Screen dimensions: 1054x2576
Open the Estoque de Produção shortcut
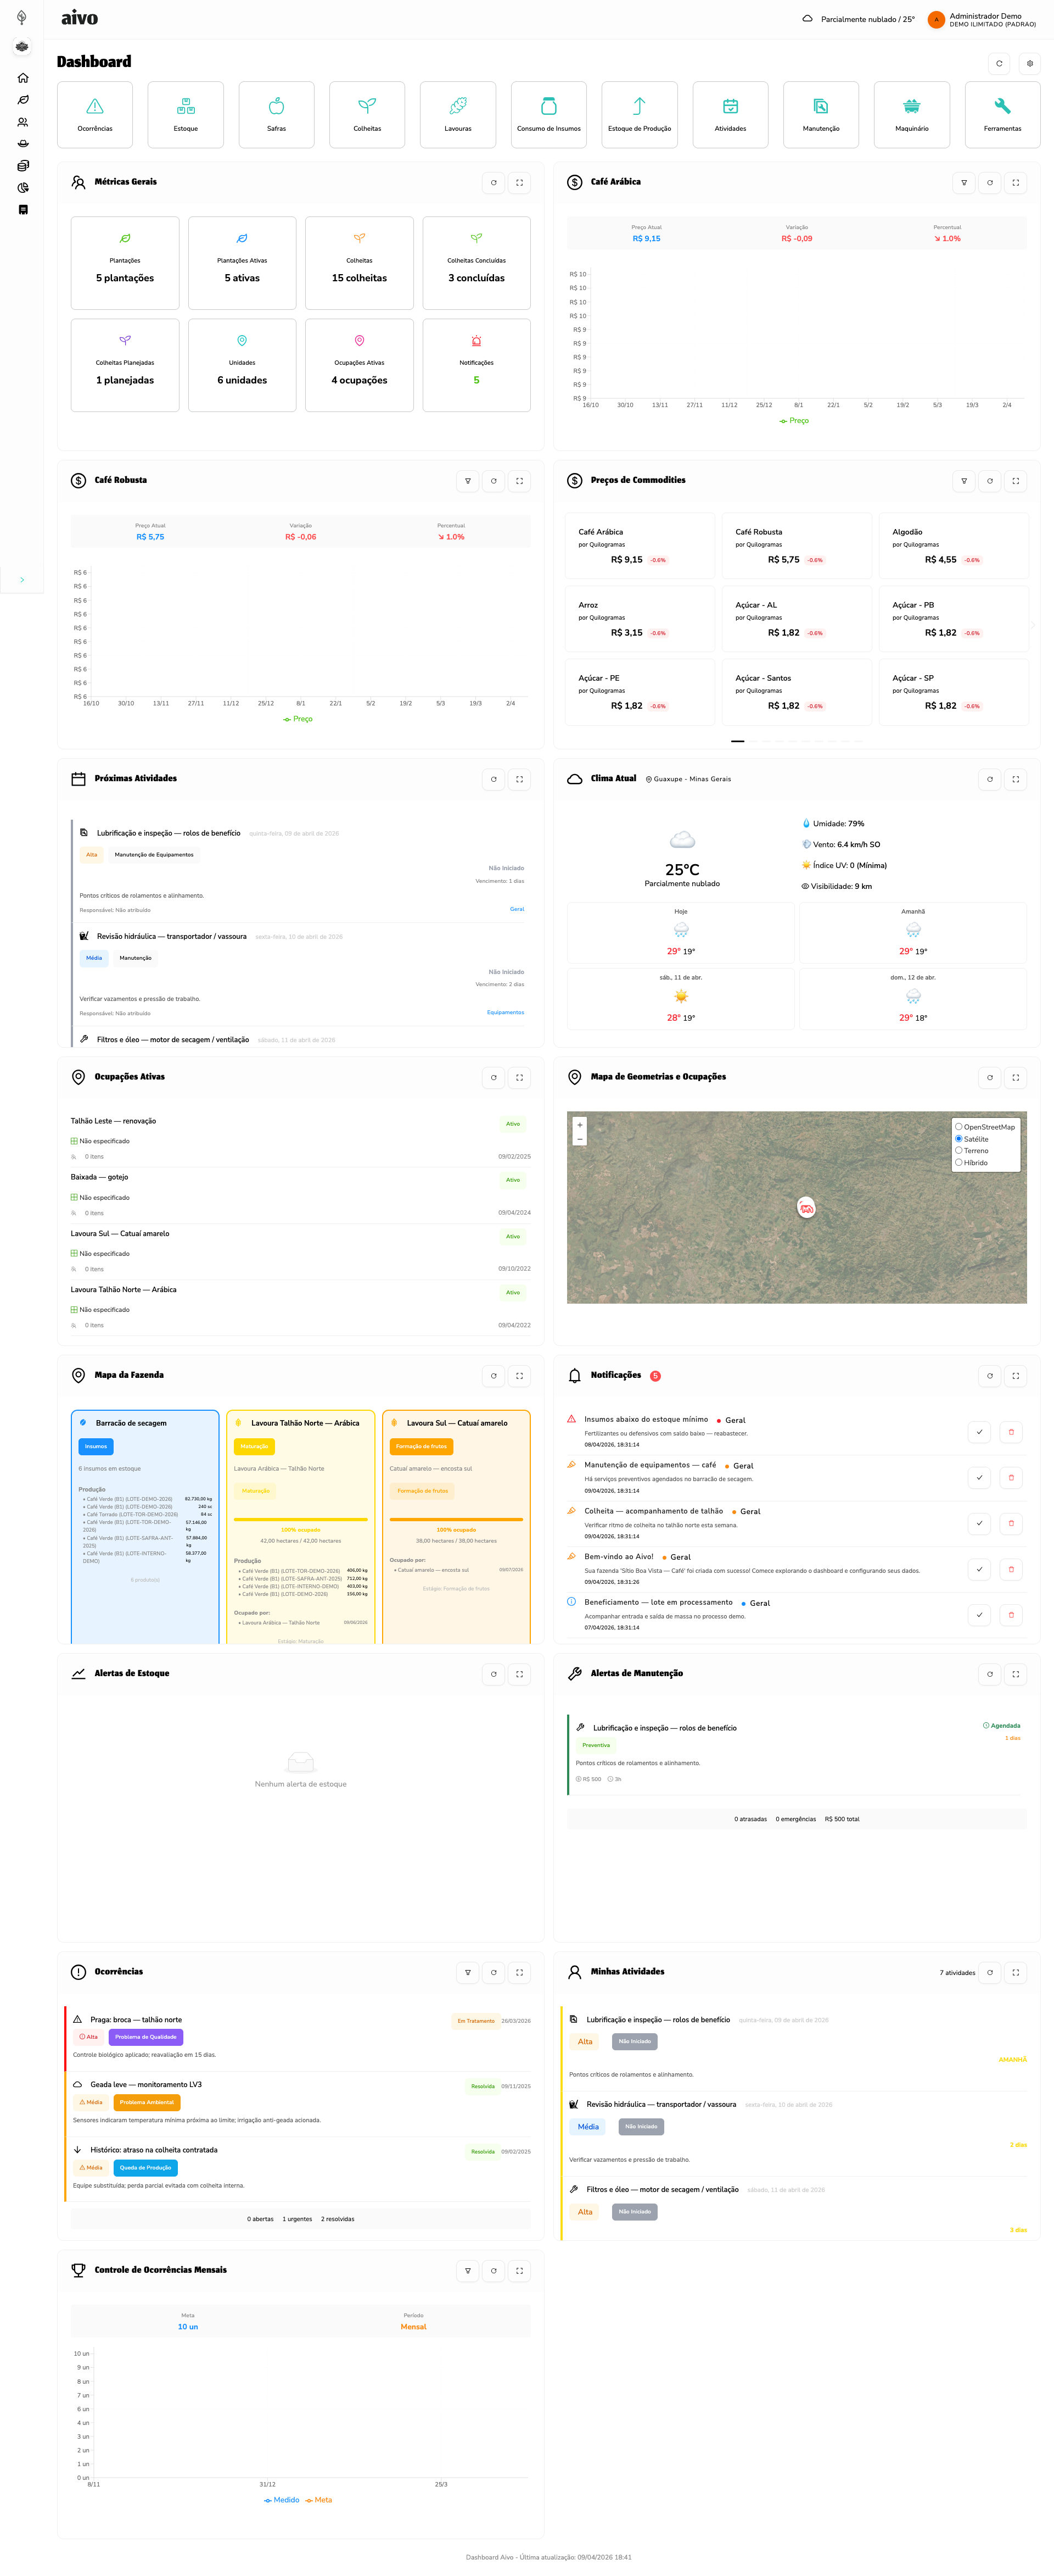coord(640,115)
